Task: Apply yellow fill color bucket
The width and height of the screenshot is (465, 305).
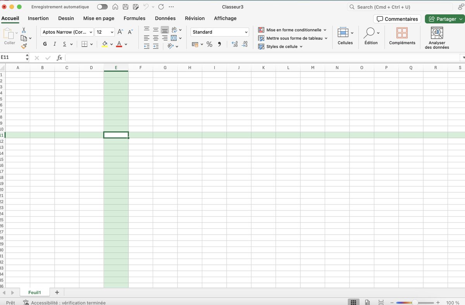Action: coord(105,44)
